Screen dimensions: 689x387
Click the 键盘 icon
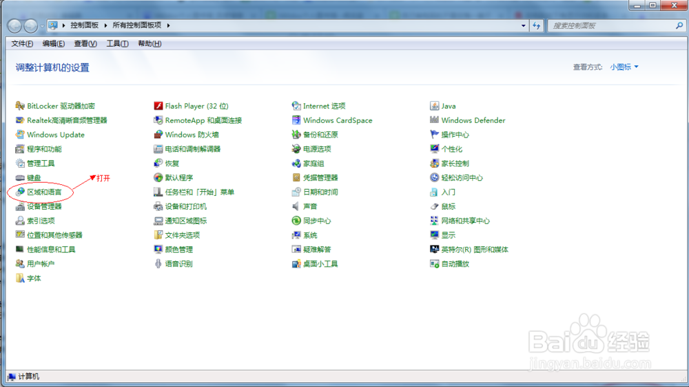pyautogui.click(x=20, y=177)
